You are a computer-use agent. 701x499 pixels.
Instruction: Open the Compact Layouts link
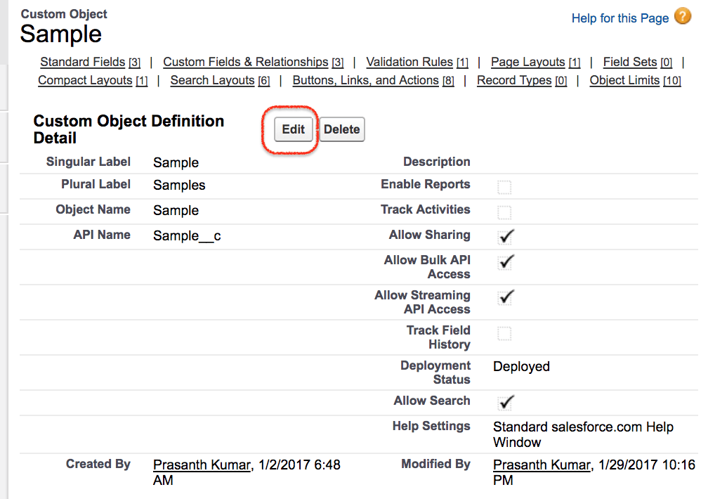(84, 80)
